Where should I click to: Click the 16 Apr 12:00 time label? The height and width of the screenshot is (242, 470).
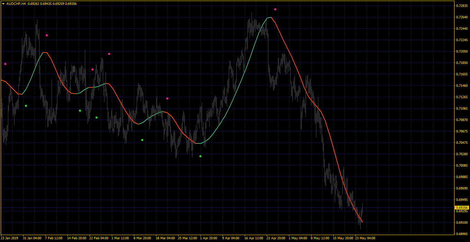[254, 238]
